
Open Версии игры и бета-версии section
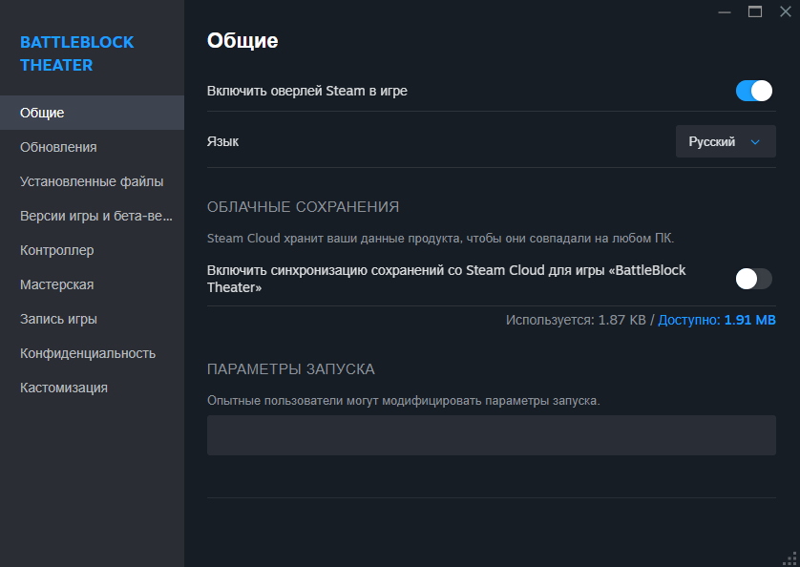[92, 216]
